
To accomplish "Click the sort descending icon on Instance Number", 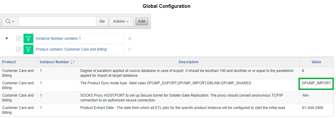I will click(x=73, y=62).
